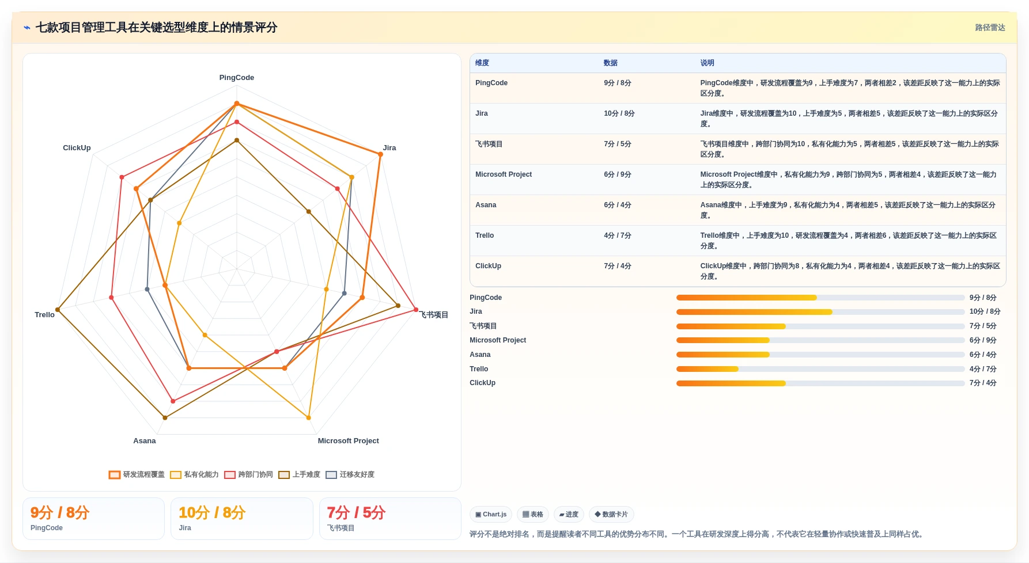1029x563 pixels.
Task: Click the Asana radar axis label
Action: point(145,441)
